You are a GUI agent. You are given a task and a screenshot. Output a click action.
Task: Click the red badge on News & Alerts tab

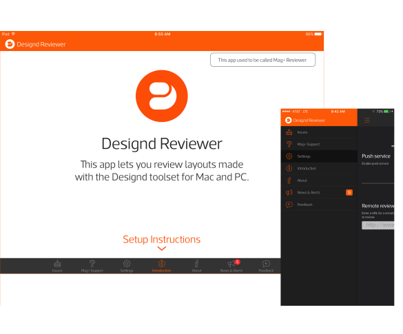click(x=238, y=262)
